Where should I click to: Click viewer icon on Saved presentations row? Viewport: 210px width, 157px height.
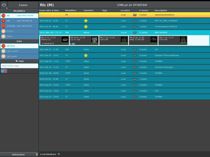point(135,15)
